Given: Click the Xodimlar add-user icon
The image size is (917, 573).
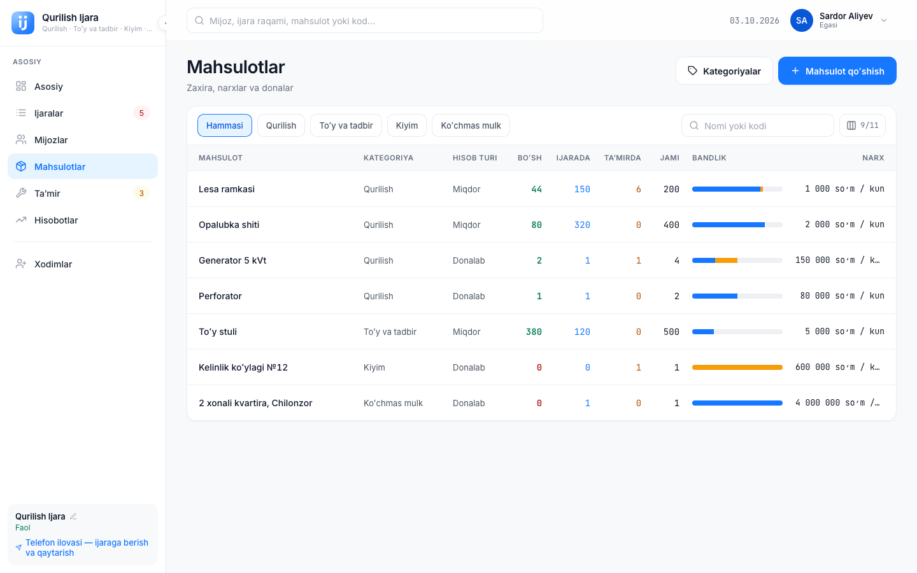Looking at the screenshot, I should click(x=21, y=264).
